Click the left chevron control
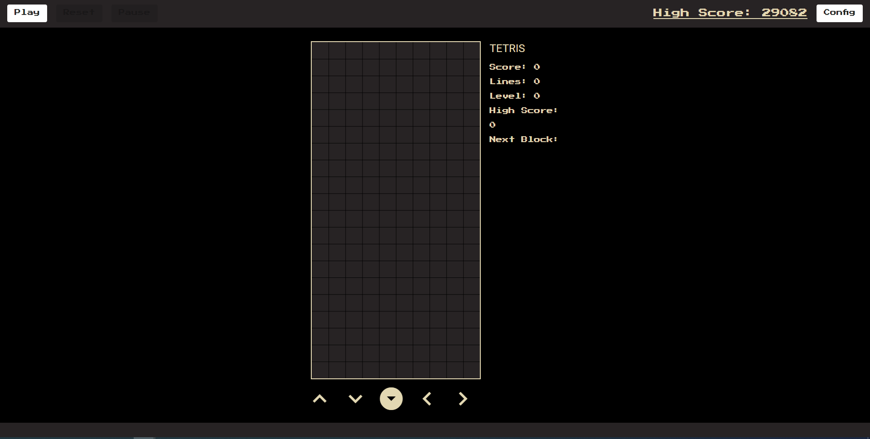 coord(427,399)
